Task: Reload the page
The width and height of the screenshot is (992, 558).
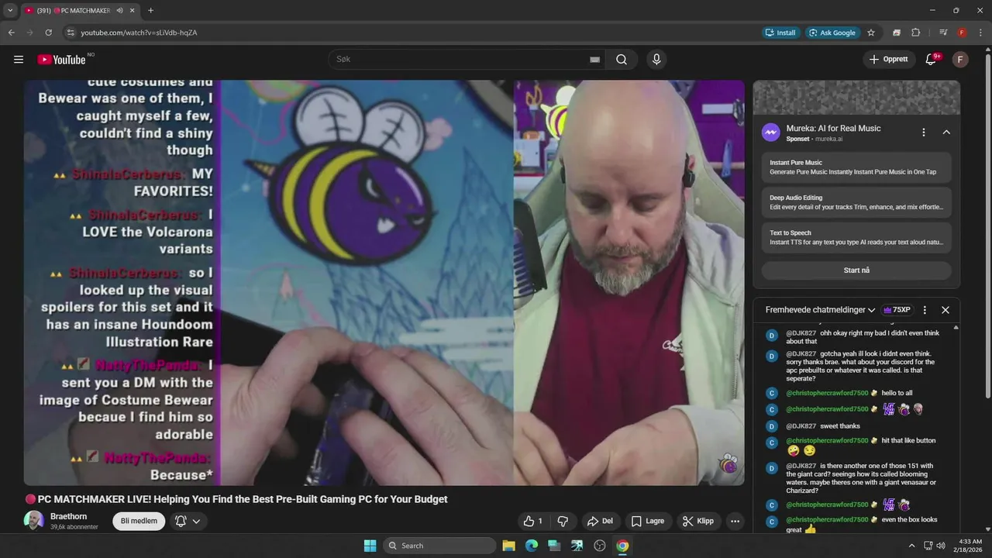Action: click(x=48, y=33)
